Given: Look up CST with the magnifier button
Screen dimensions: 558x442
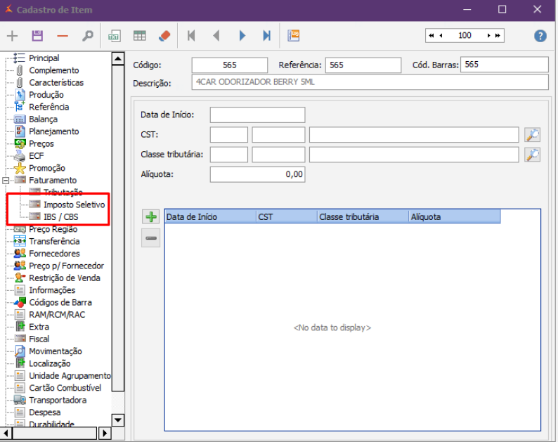Looking at the screenshot, I should point(533,135).
